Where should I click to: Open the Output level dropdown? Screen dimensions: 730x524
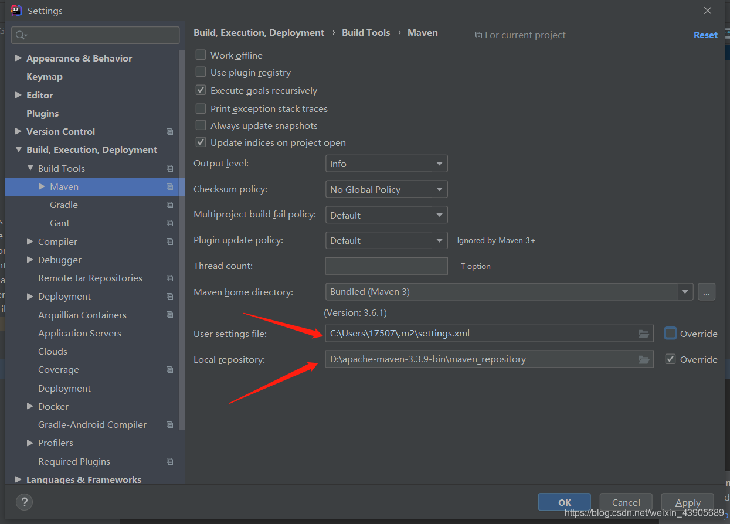click(386, 164)
